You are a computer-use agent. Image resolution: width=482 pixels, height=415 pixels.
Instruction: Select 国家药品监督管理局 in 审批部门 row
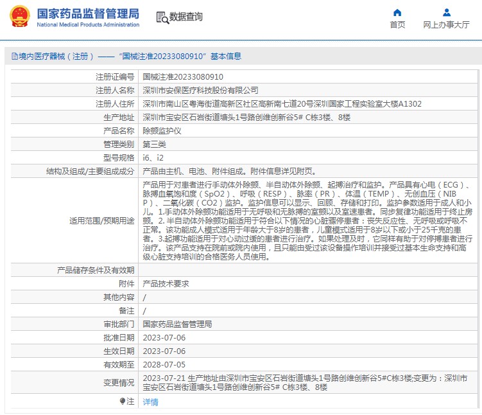click(x=177, y=324)
